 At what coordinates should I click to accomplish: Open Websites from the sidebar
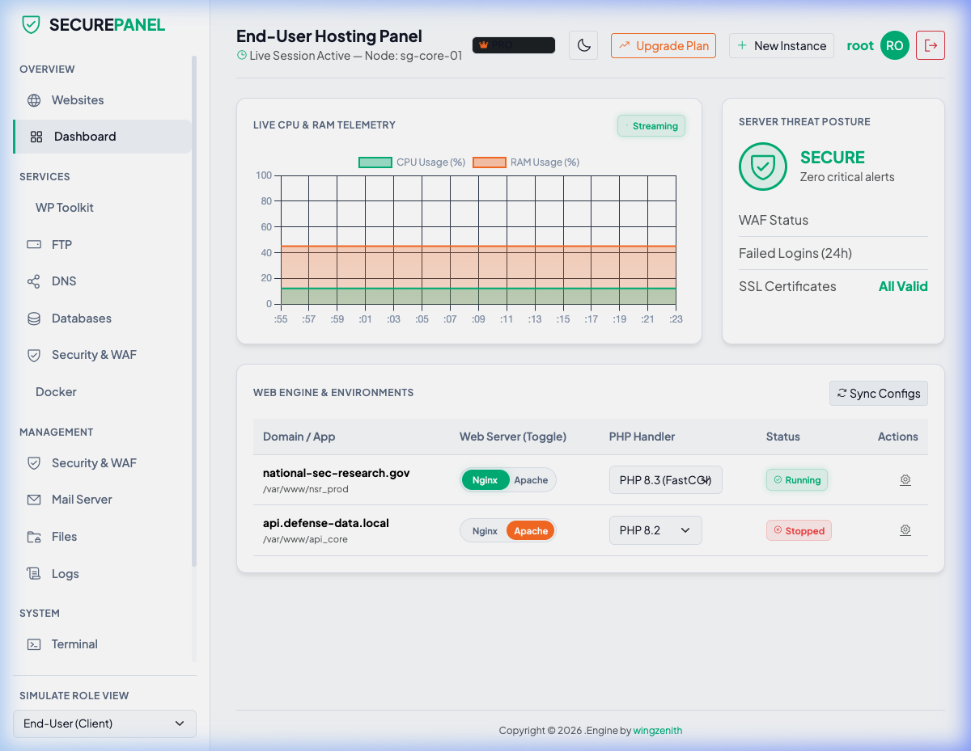point(102,100)
